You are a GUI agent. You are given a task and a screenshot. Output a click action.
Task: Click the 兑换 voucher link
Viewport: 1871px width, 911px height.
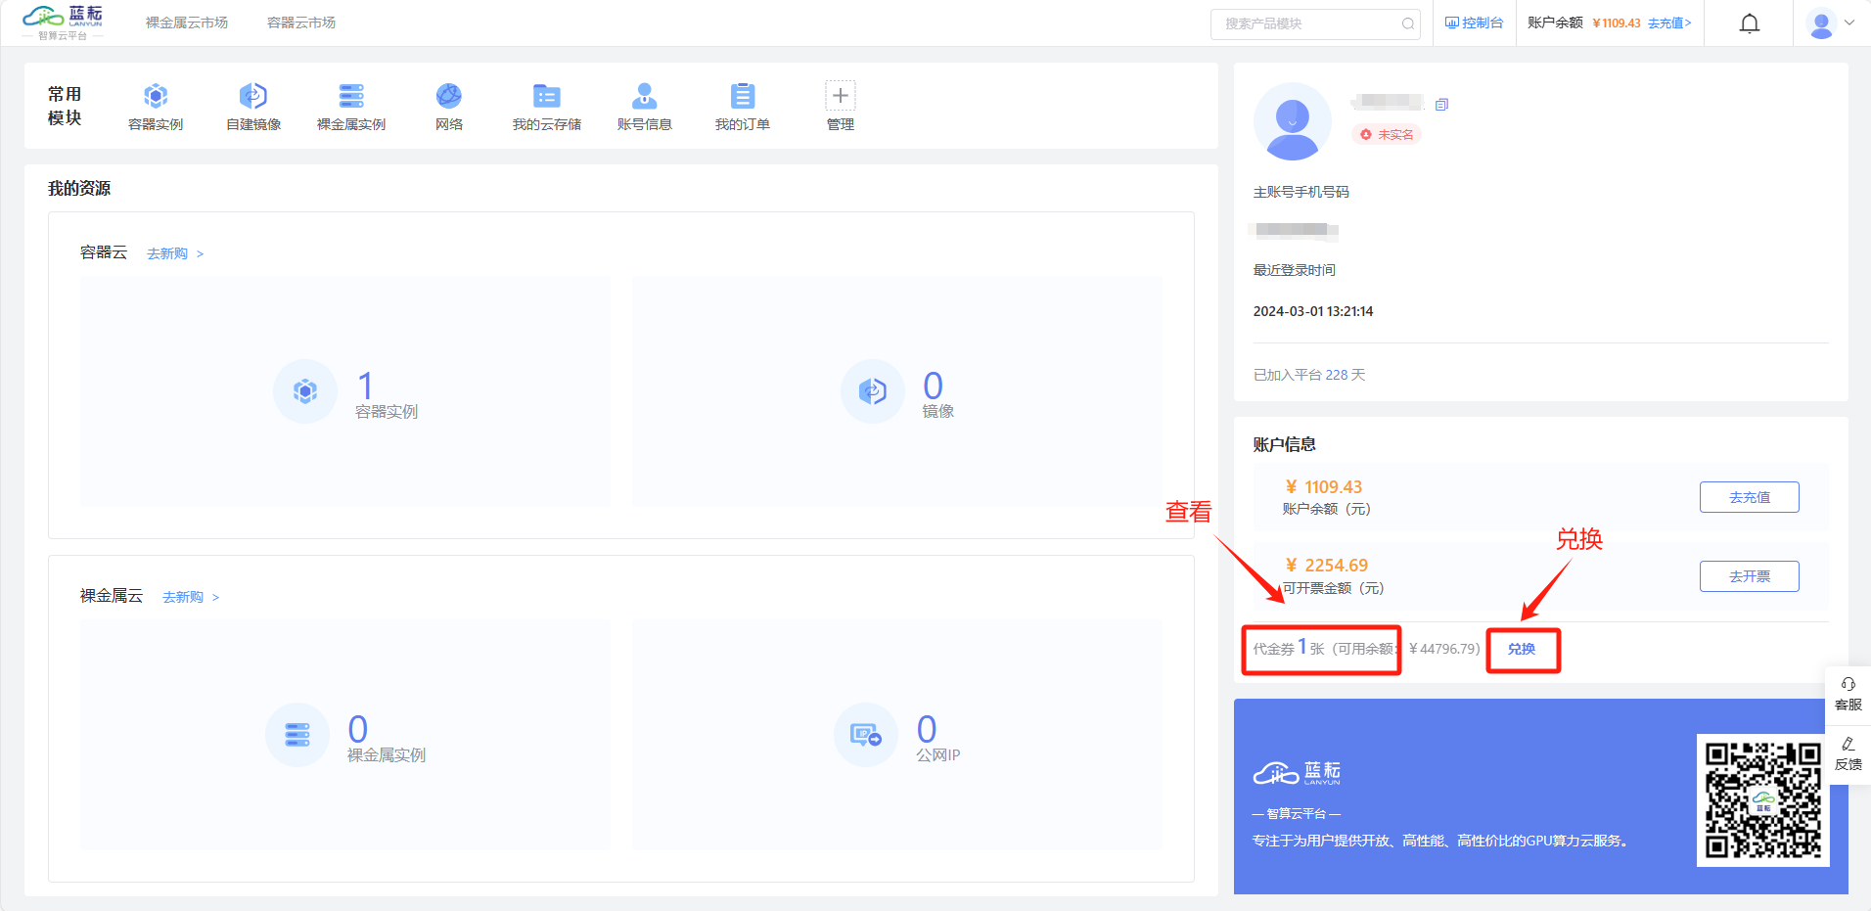(1522, 649)
